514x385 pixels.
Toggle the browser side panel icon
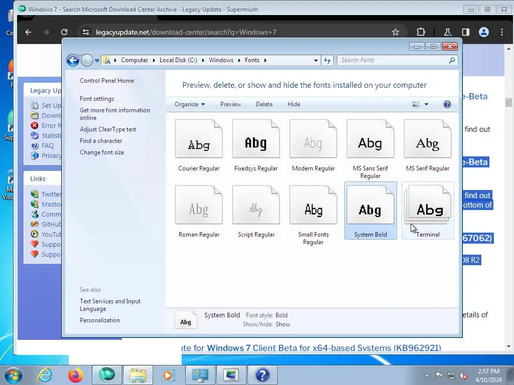[x=465, y=32]
